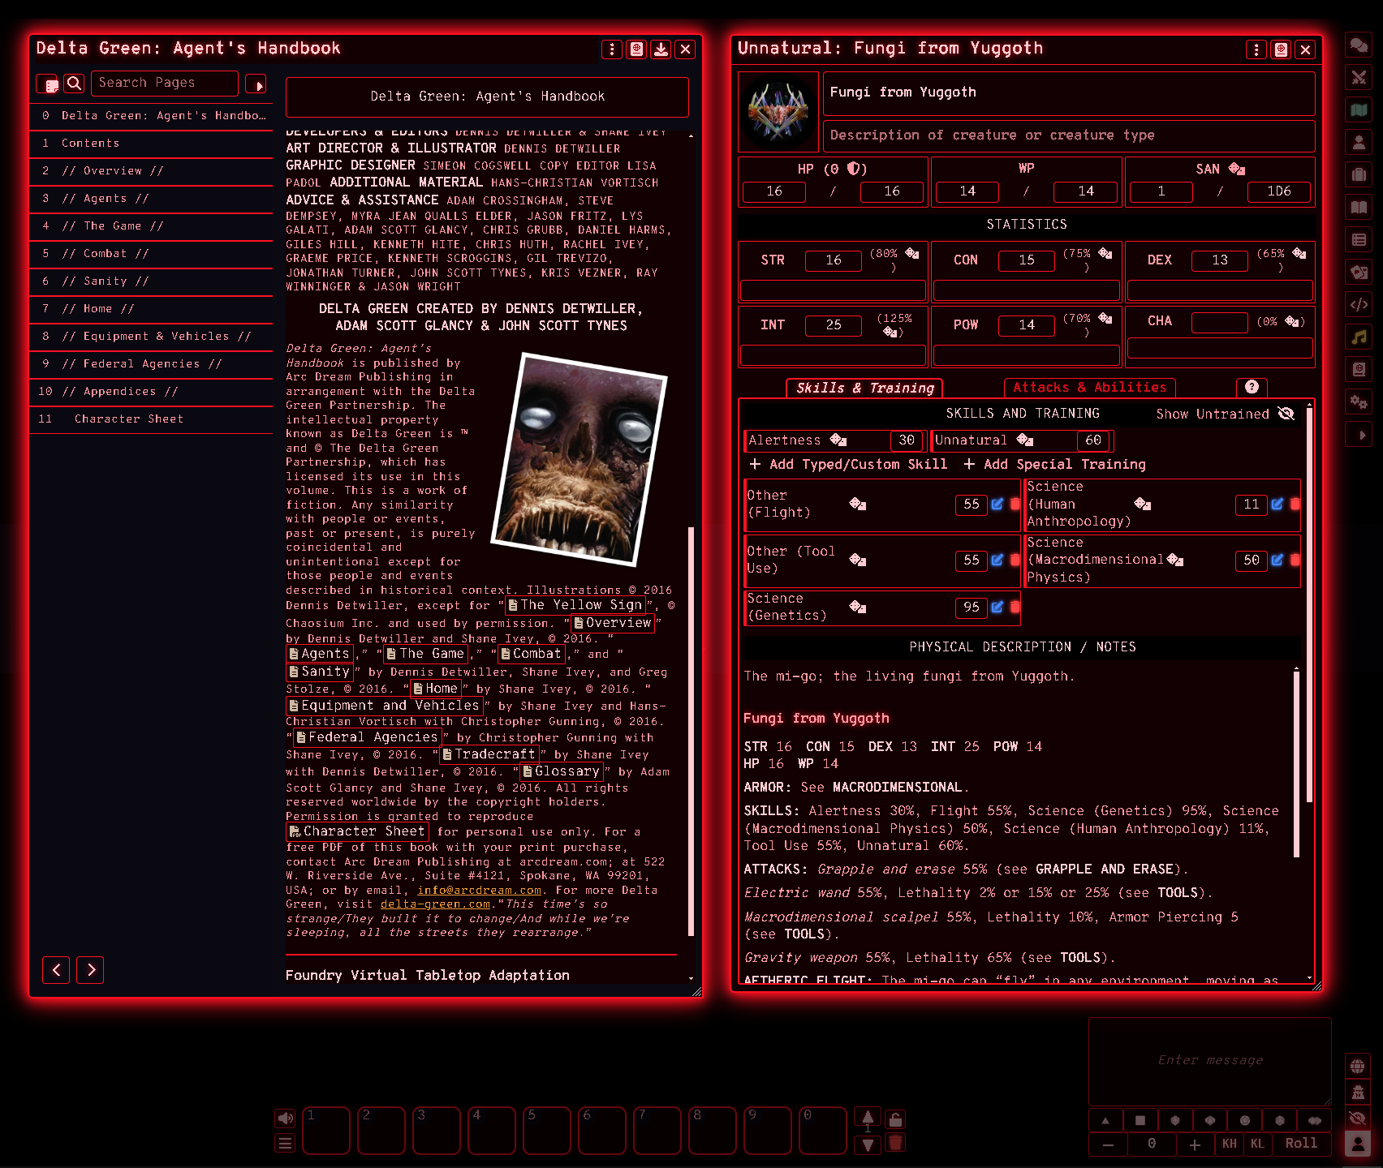The height and width of the screenshot is (1168, 1383).
Task: Click the delta-green.com website link
Action: click(x=435, y=904)
